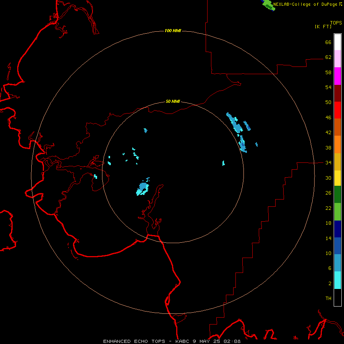Select the light blue legend swatch
Screen dimensions: 344x344
tap(338, 263)
